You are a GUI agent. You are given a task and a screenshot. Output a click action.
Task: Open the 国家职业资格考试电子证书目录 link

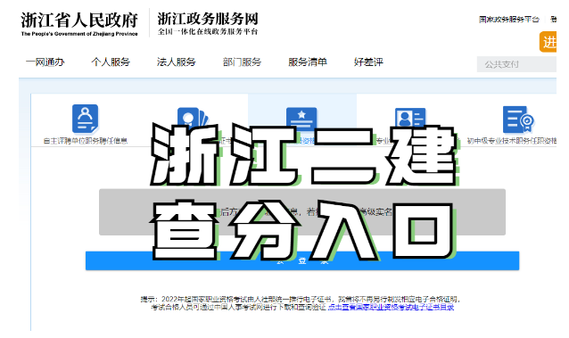(x=391, y=307)
